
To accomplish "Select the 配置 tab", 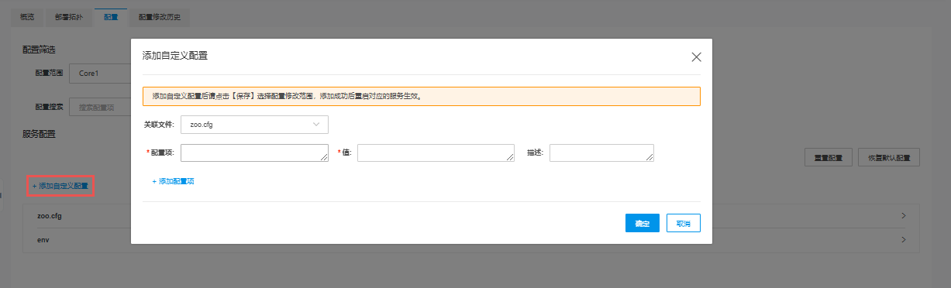I will coord(111,16).
